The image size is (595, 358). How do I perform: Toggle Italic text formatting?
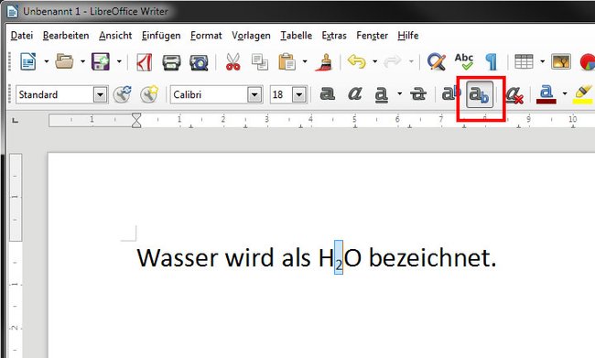pyautogui.click(x=354, y=93)
